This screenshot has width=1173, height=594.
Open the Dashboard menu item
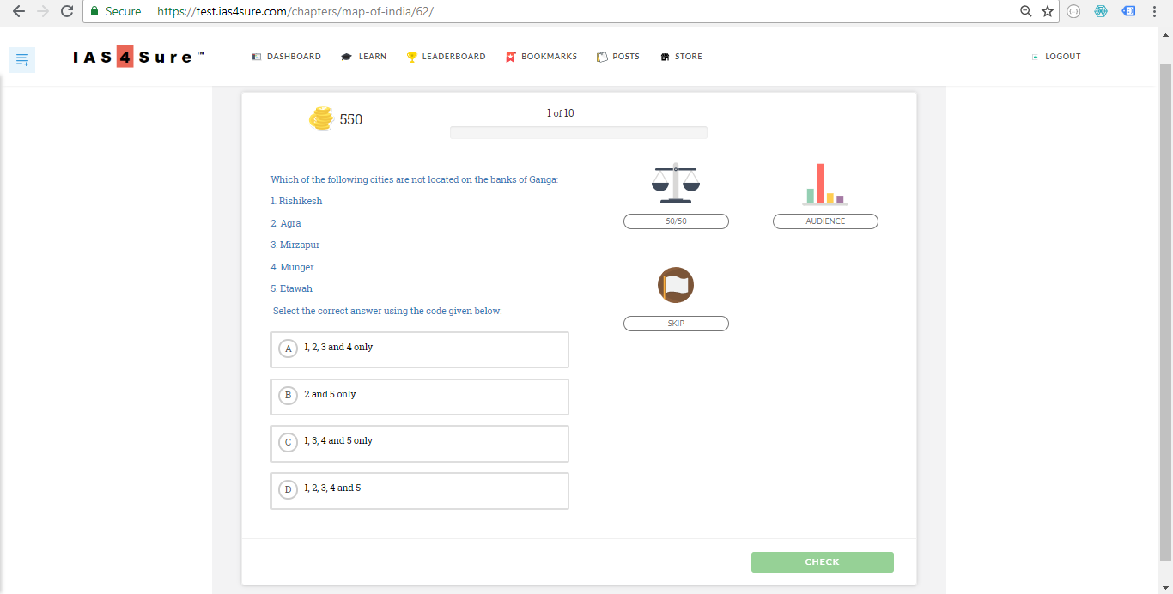point(287,57)
